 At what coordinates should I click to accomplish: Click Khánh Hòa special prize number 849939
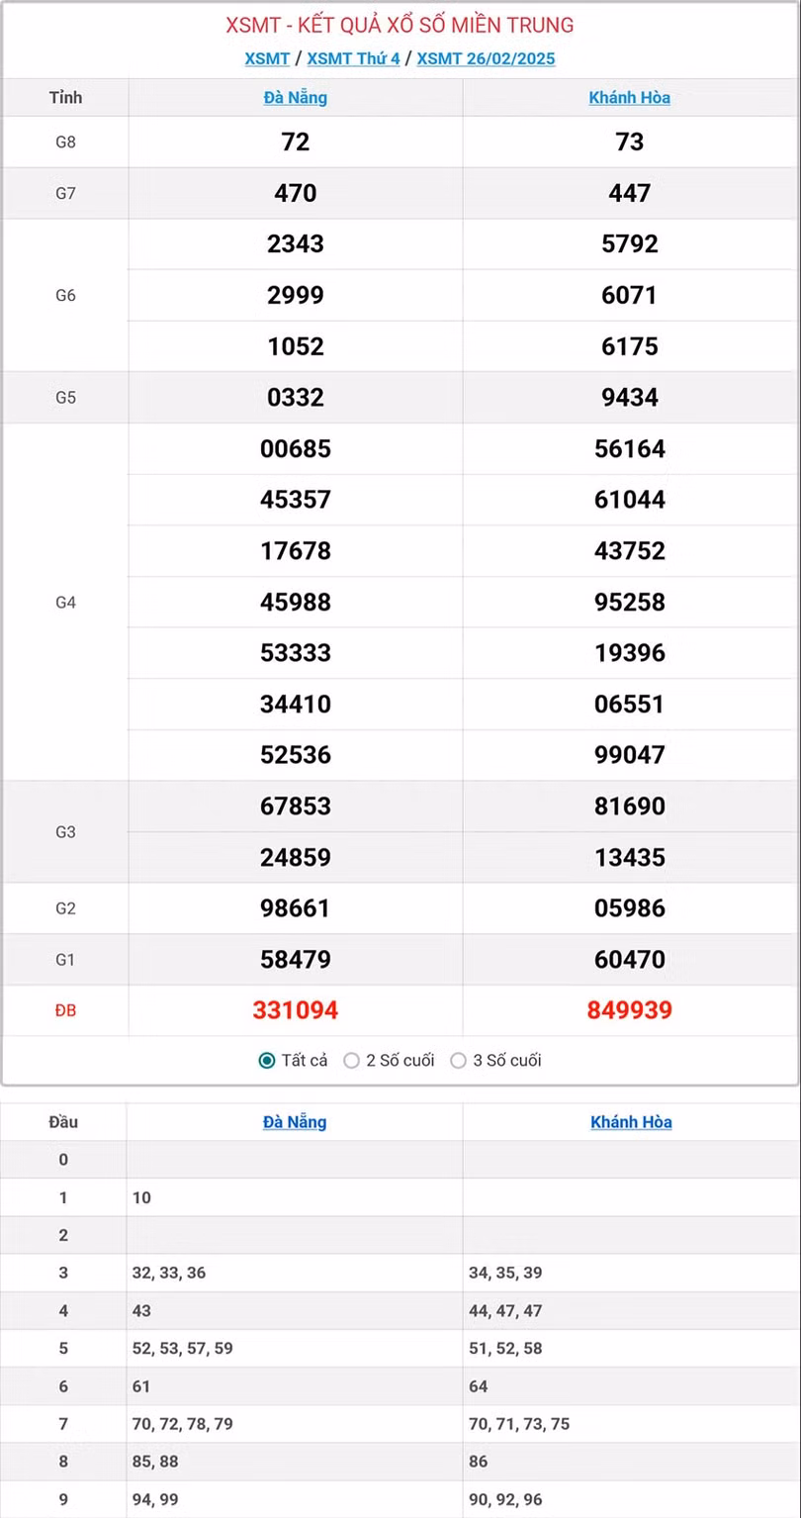630,1010
